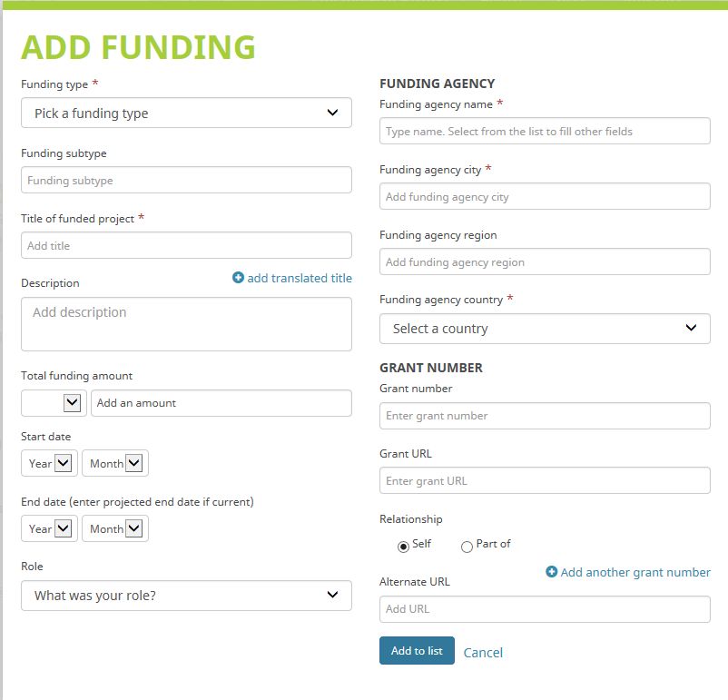
Task: Click plus icon beside Add another grant number
Action: click(x=551, y=572)
